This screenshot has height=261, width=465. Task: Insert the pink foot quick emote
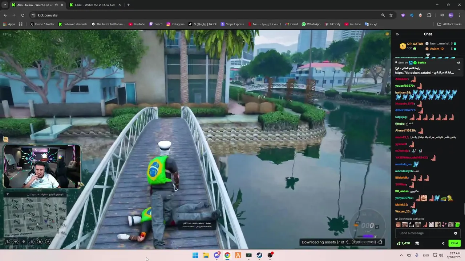coord(425,225)
